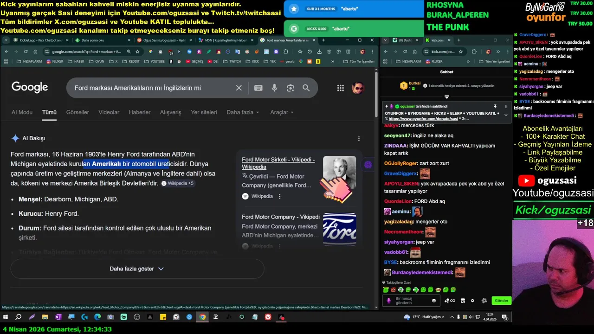Open the on-screen keyboard input tool

pyautogui.click(x=258, y=88)
